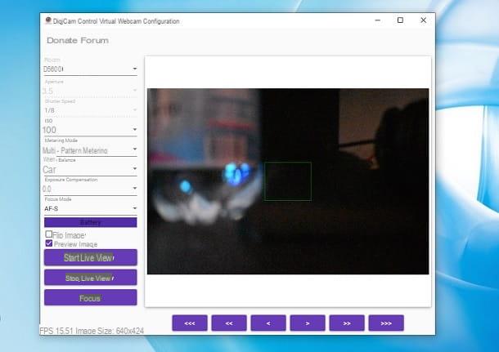The height and width of the screenshot is (352, 499).
Task: Click the Start Live View button
Action: (x=90, y=257)
